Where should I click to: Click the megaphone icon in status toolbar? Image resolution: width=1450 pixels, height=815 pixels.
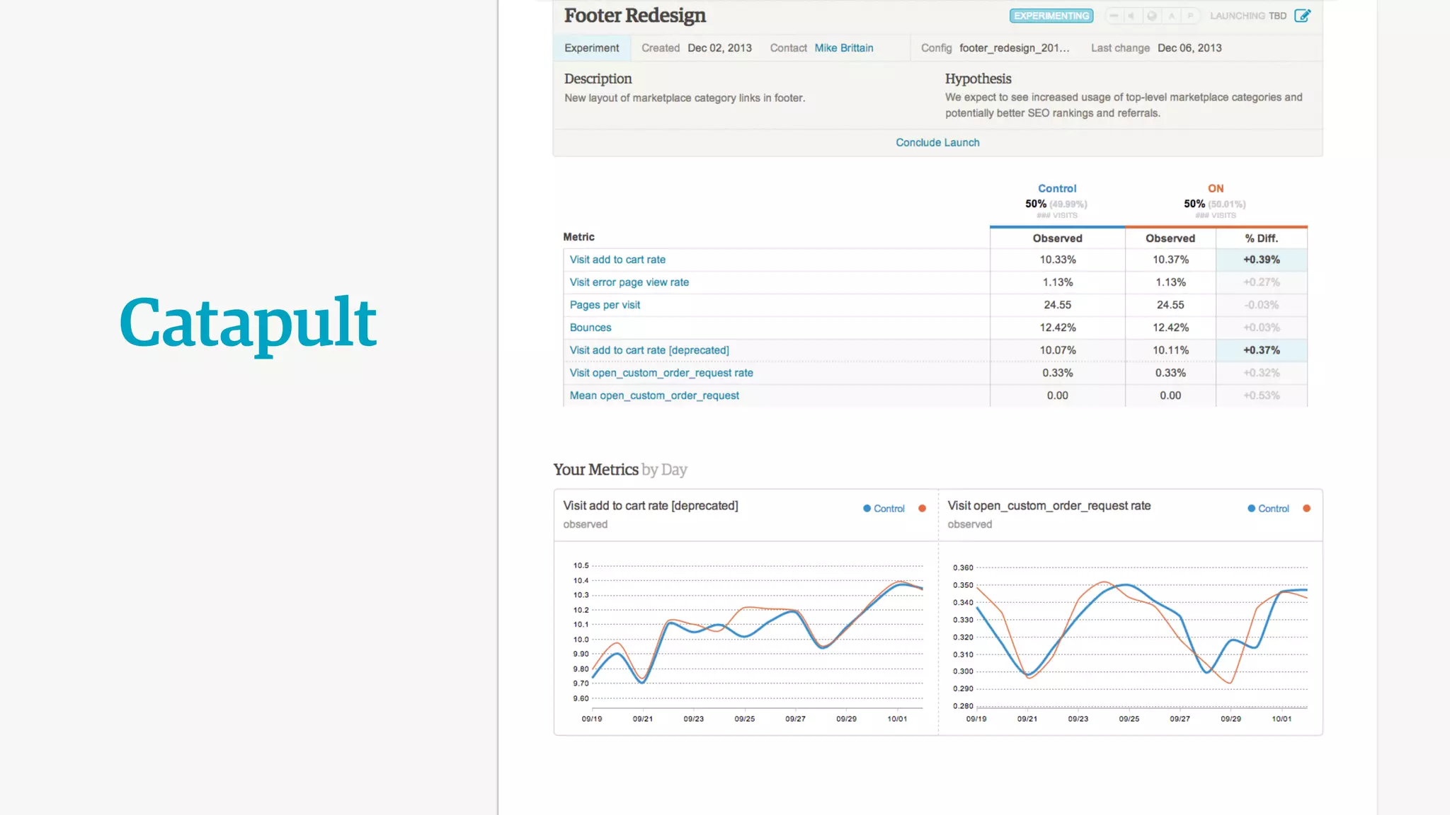click(1132, 16)
